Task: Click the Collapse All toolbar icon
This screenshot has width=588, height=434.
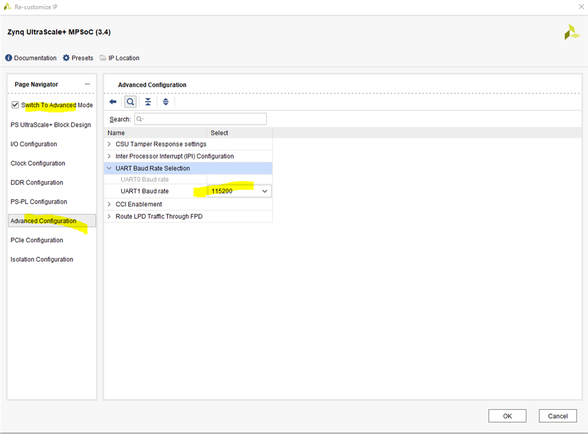Action: click(148, 102)
